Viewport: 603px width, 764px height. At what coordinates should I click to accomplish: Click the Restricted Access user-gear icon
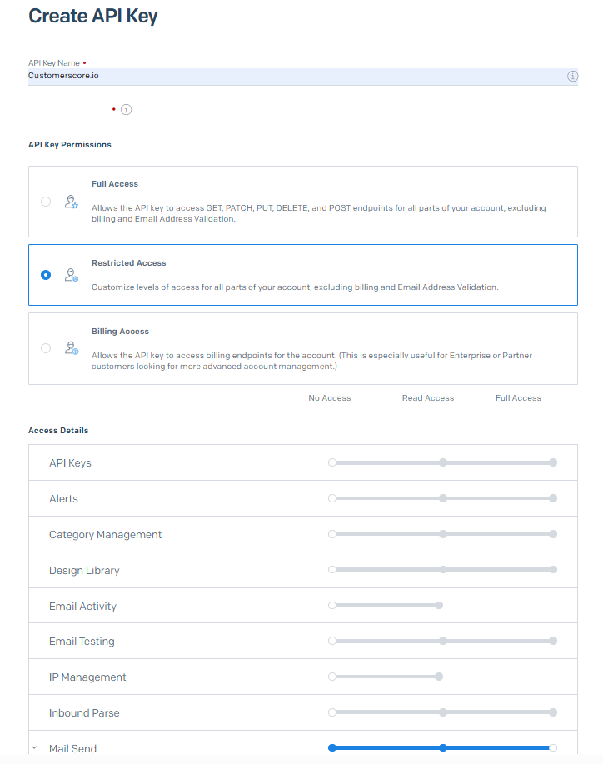tap(72, 275)
